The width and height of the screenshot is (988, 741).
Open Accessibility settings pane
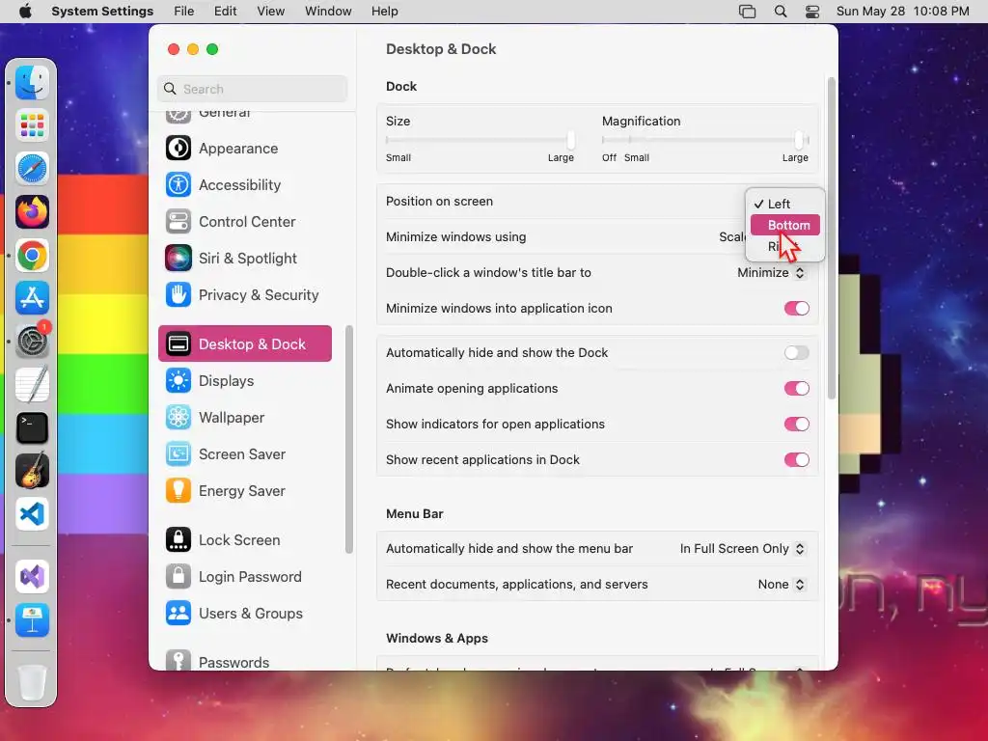[x=244, y=184]
